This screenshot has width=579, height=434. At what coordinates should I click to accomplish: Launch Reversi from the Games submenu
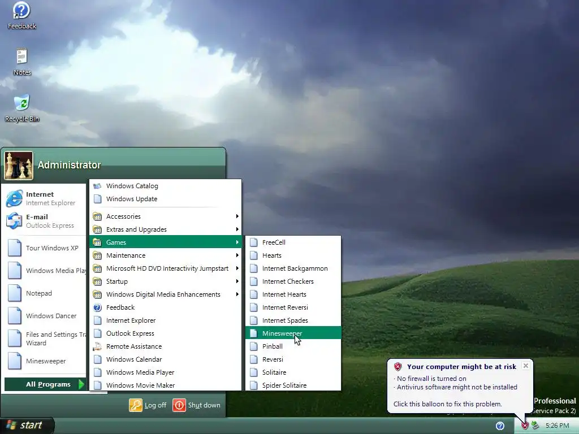[x=293, y=359]
